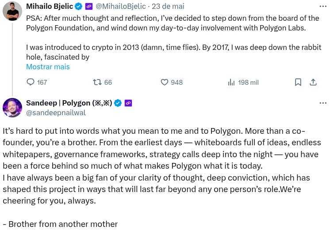Open Sandeep's profile picture
330x230 pixels.
coord(12,108)
